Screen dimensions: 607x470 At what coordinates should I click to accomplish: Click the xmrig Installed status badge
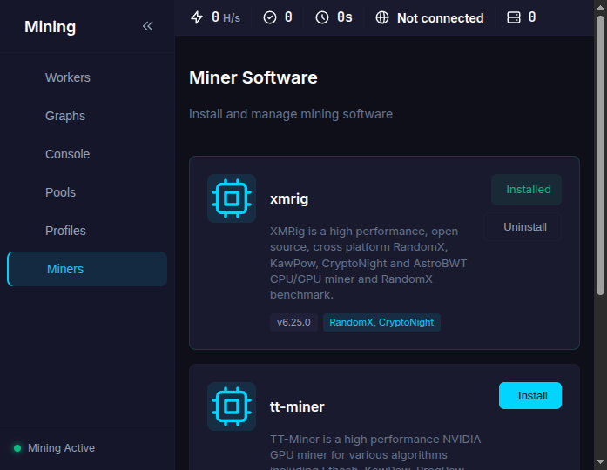527,190
